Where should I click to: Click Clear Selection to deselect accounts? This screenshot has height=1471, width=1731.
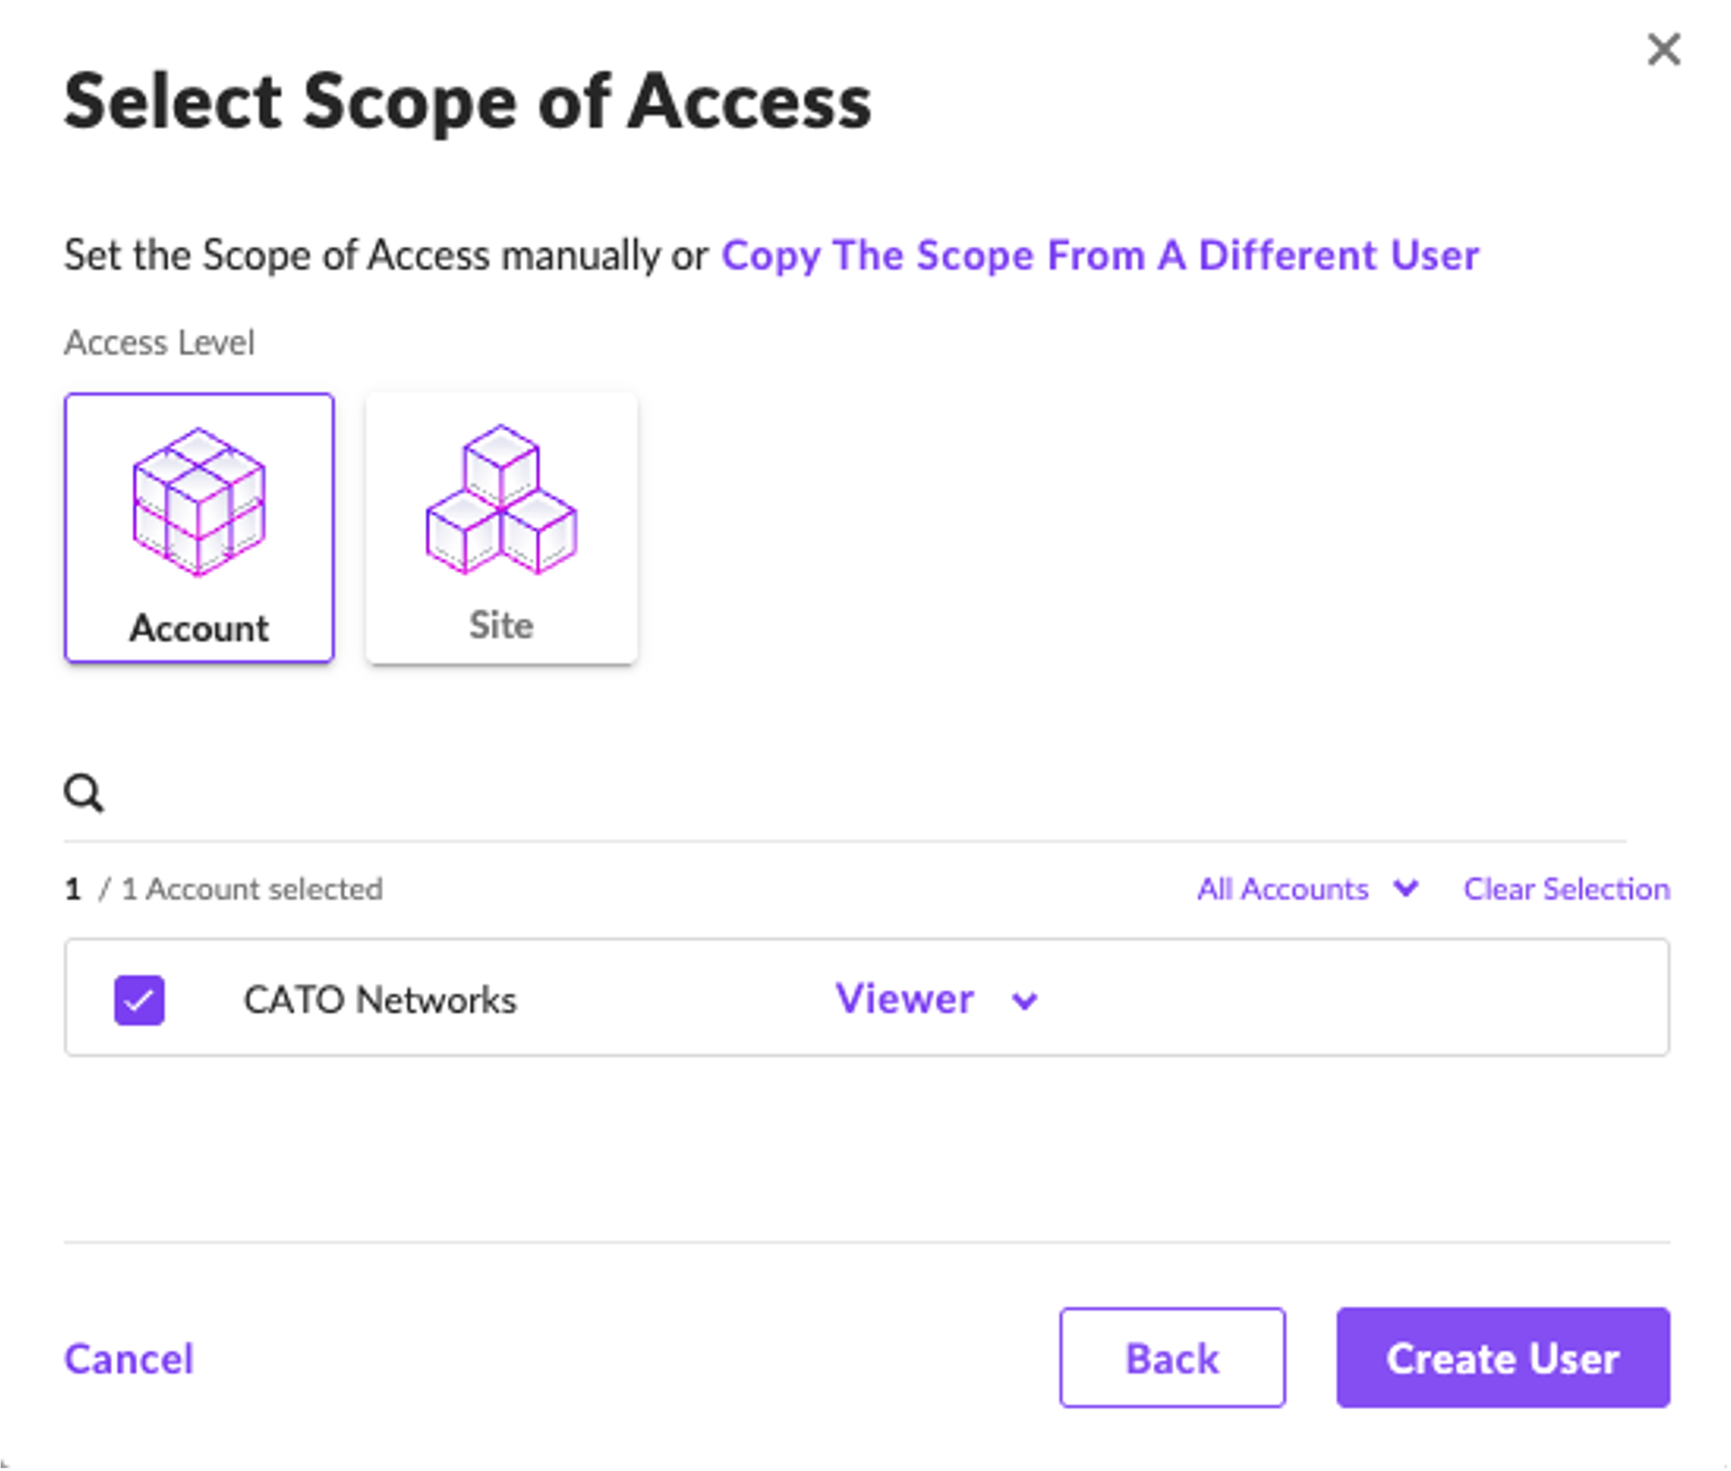point(1566,889)
